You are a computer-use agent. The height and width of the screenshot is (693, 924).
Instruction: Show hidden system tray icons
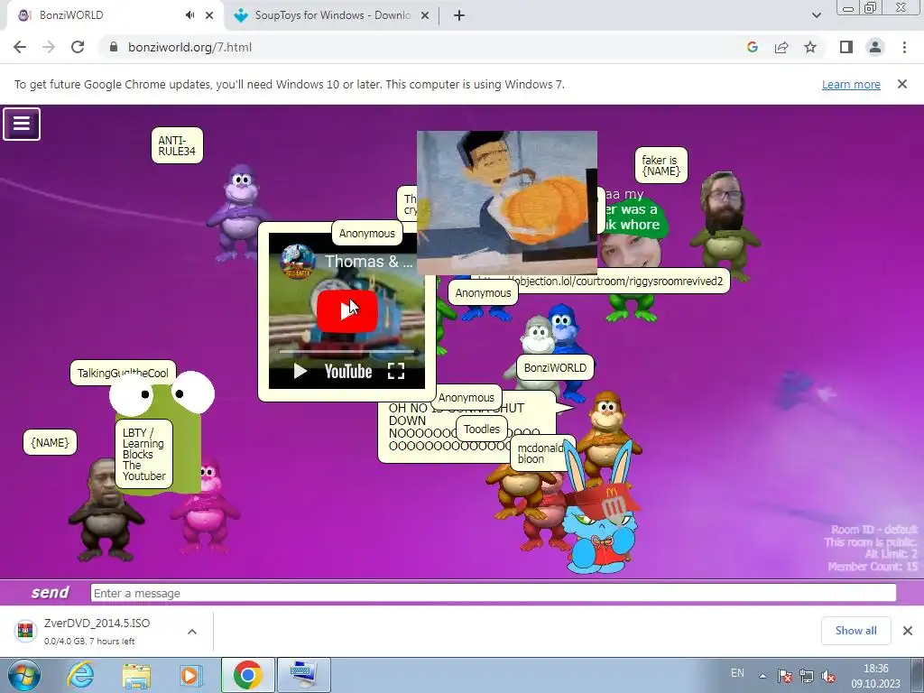pos(762,676)
